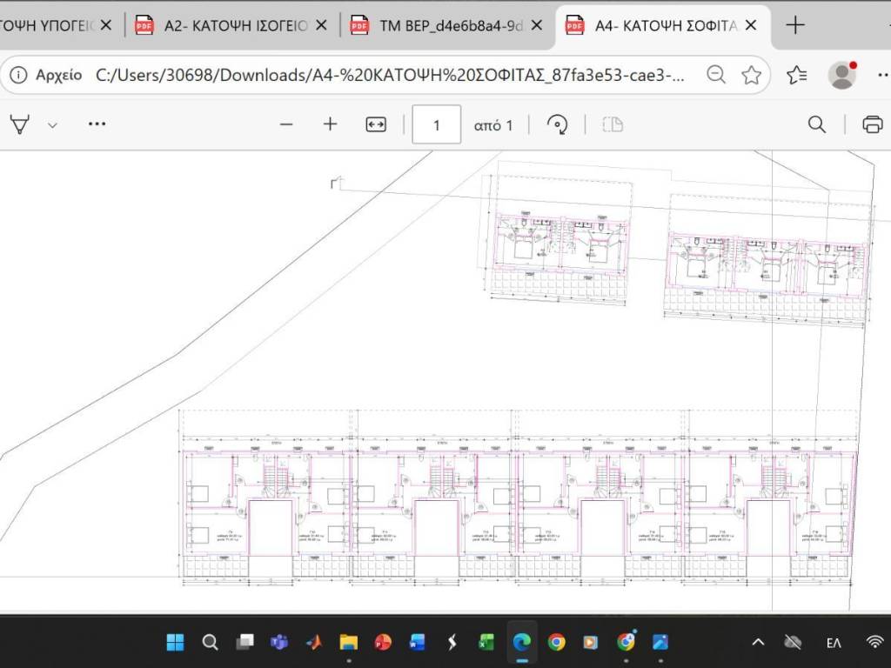Image resolution: width=891 pixels, height=668 pixels.
Task: Add this page to favorites star
Action: [752, 75]
